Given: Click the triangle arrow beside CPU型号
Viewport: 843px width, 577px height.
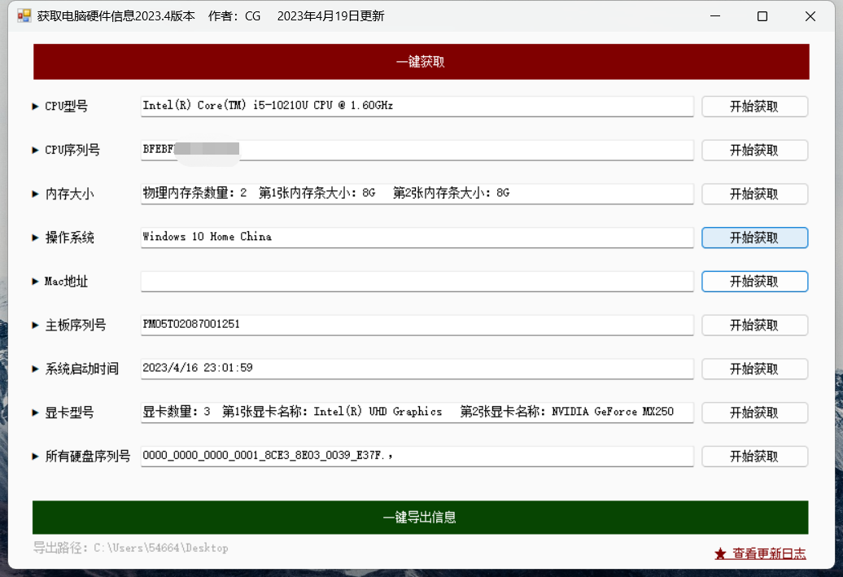Looking at the screenshot, I should 36,107.
